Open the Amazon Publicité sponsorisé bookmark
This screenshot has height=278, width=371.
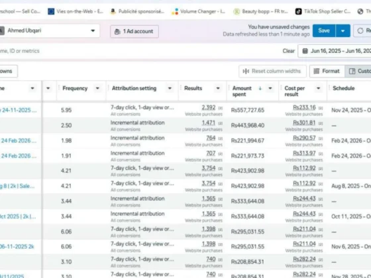tap(137, 11)
